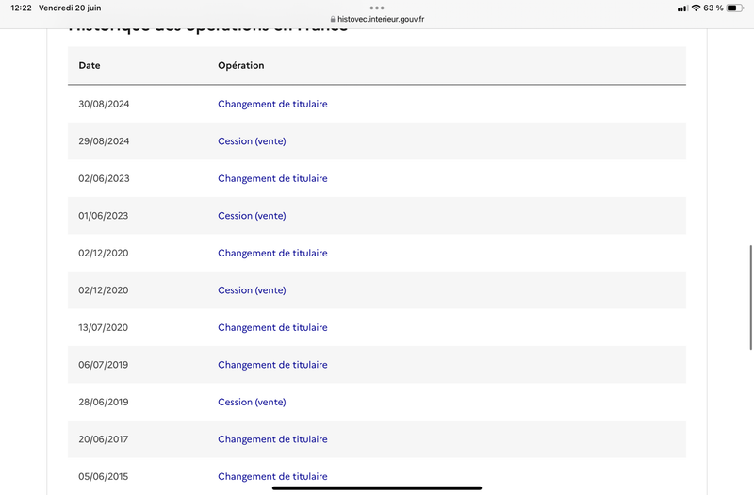Image resolution: width=754 pixels, height=495 pixels.
Task: Open the 05/06/2015 Changement de titulaire link
Action: [x=272, y=476]
